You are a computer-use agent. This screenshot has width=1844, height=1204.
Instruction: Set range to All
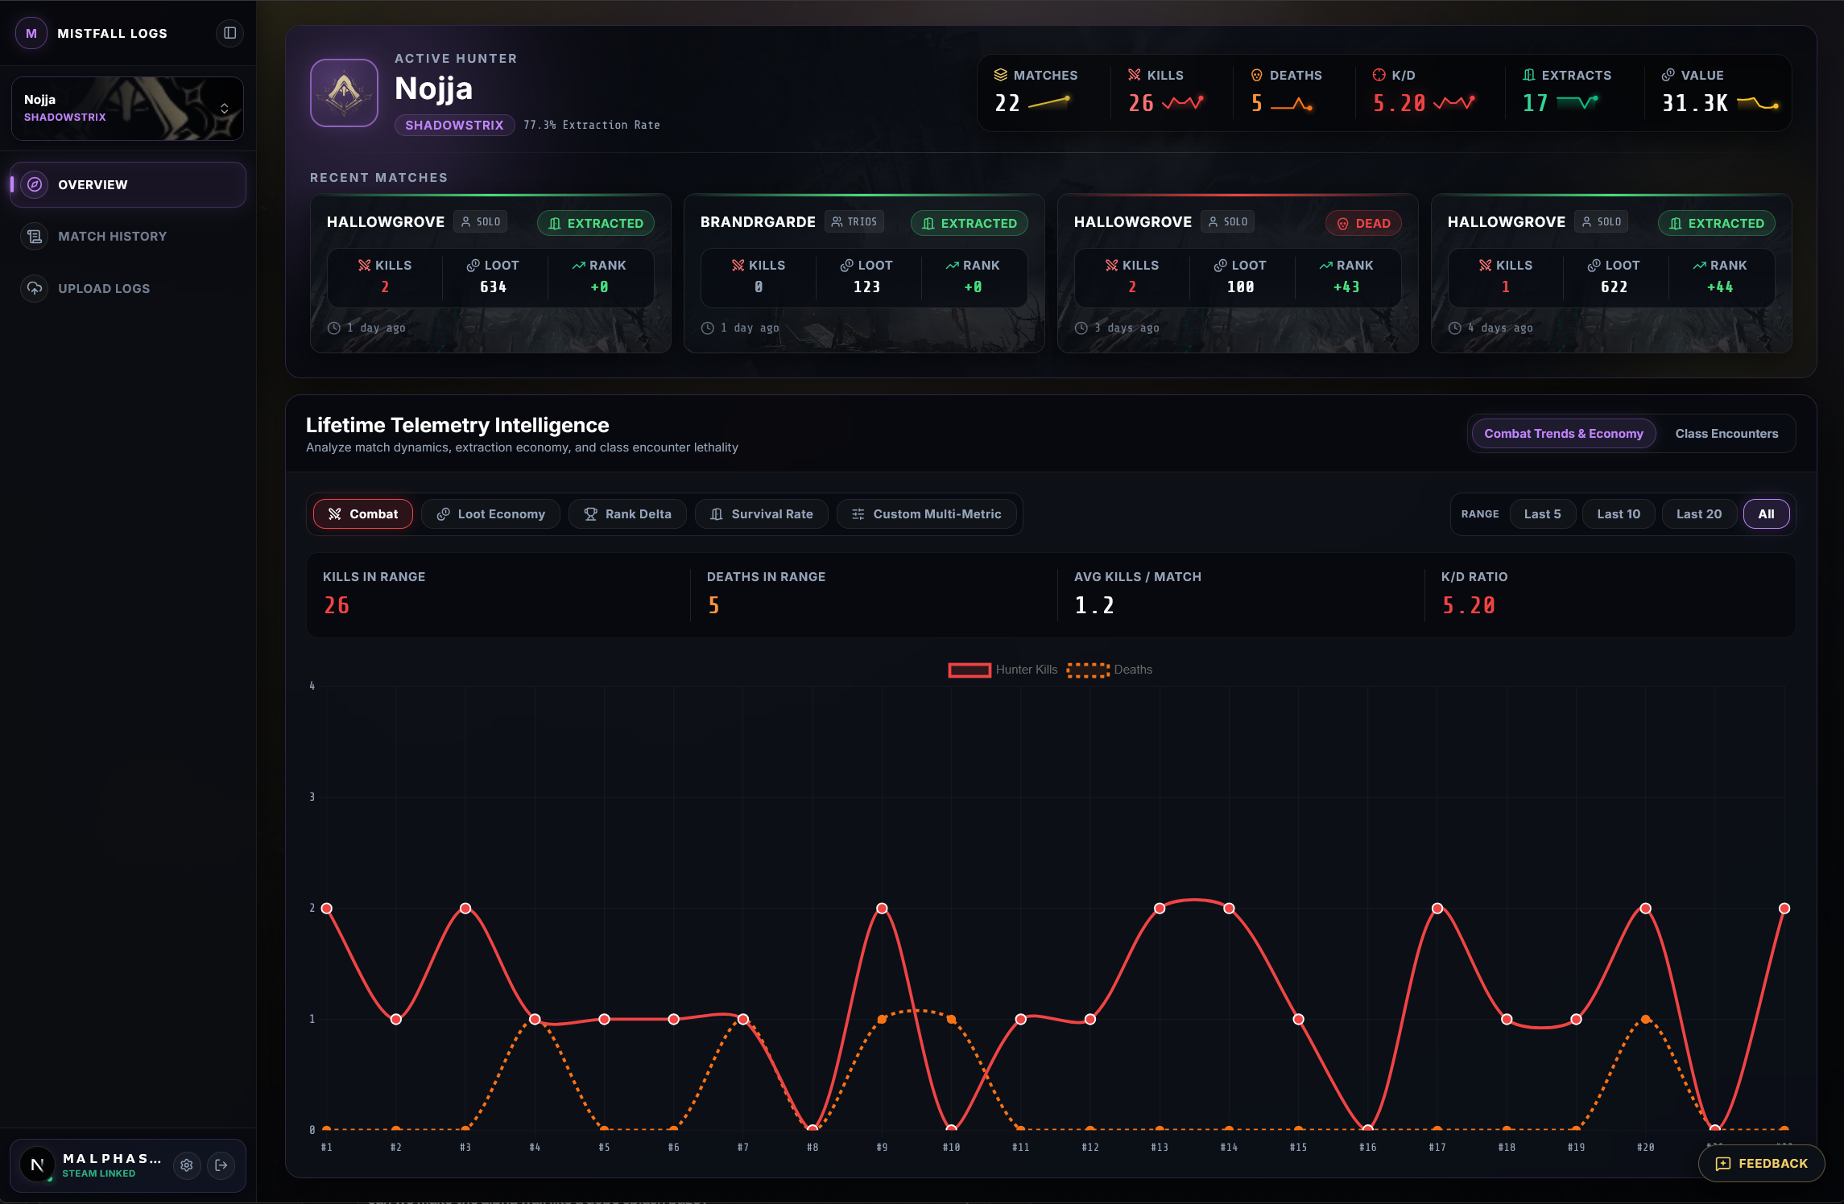[x=1766, y=513]
